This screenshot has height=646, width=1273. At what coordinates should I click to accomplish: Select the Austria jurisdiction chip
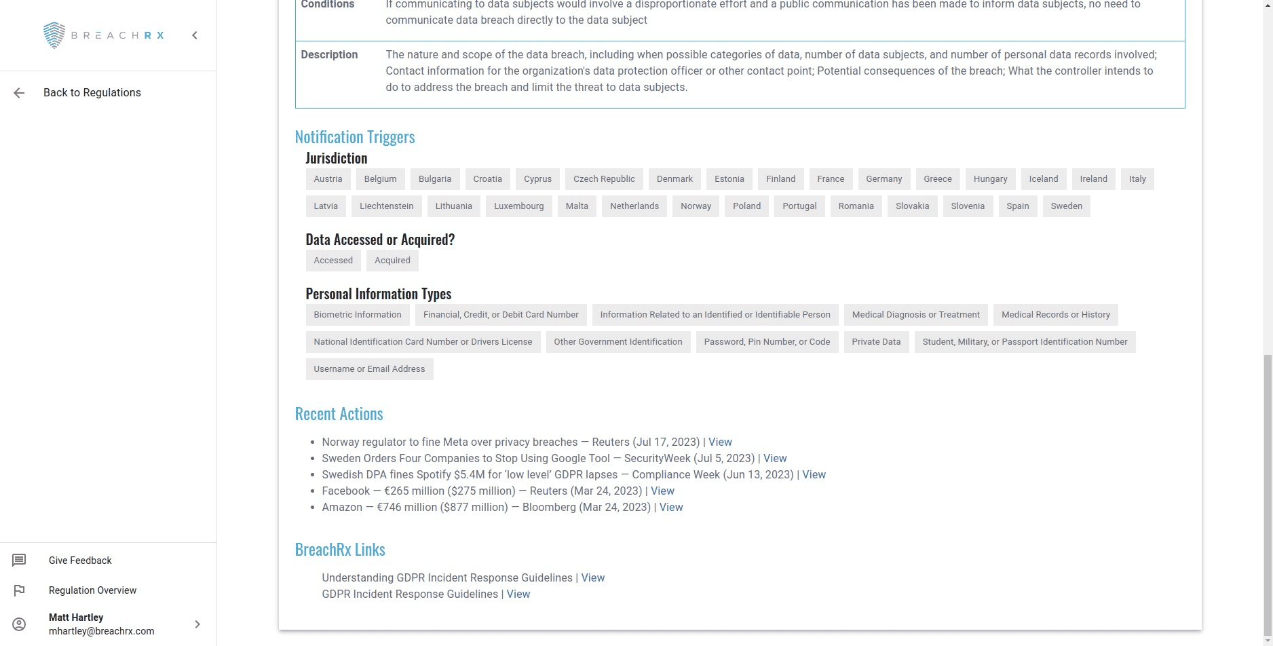click(x=328, y=179)
